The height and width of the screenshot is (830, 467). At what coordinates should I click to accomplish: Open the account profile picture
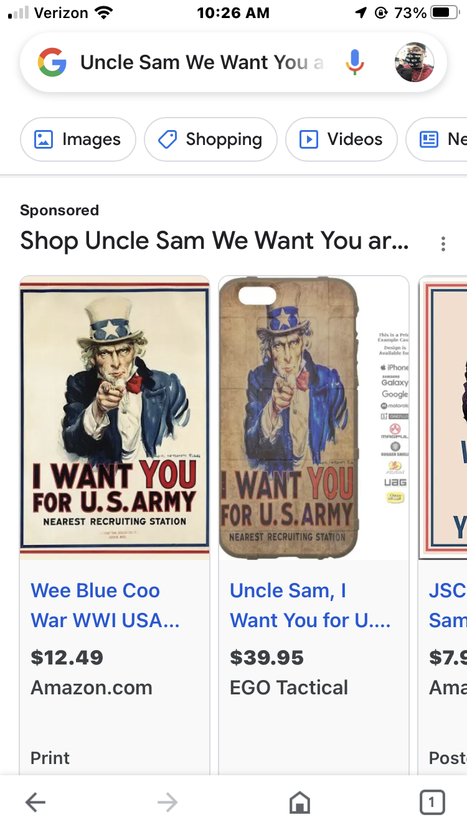click(414, 62)
